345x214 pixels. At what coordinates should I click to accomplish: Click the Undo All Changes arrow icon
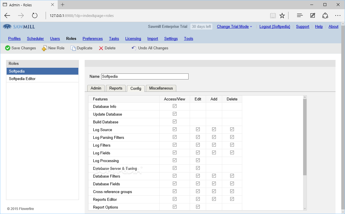[134, 48]
